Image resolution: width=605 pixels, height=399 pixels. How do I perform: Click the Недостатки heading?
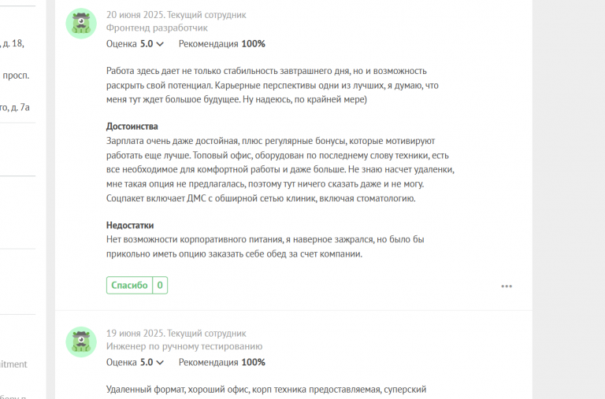coord(130,225)
